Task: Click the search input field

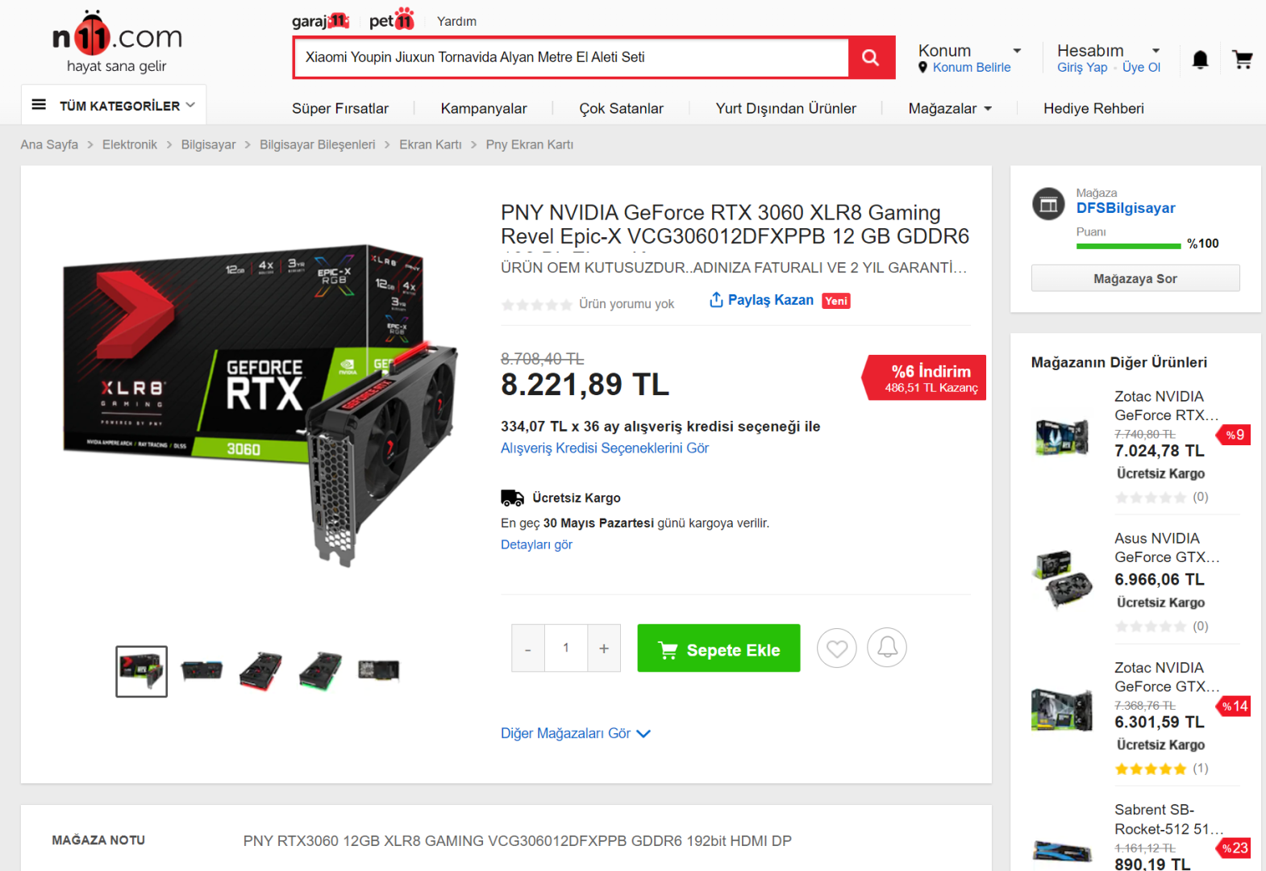Action: click(572, 57)
